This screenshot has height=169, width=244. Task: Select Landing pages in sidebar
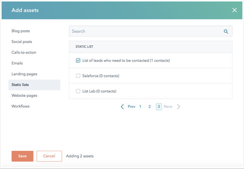coord(24,74)
